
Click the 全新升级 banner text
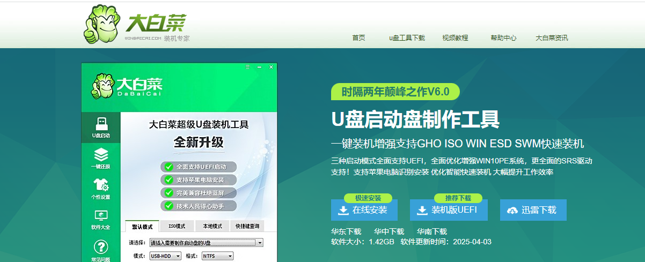coord(199,142)
